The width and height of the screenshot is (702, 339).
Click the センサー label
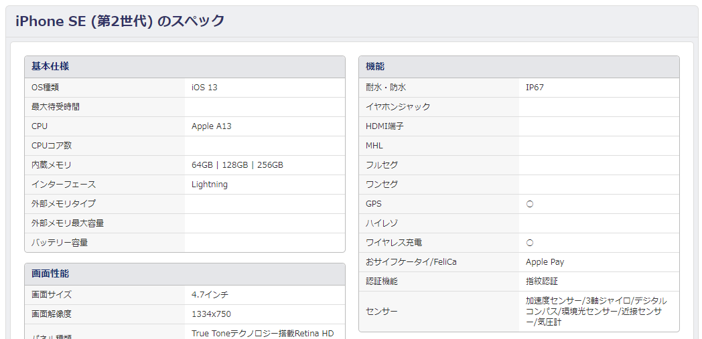point(382,312)
